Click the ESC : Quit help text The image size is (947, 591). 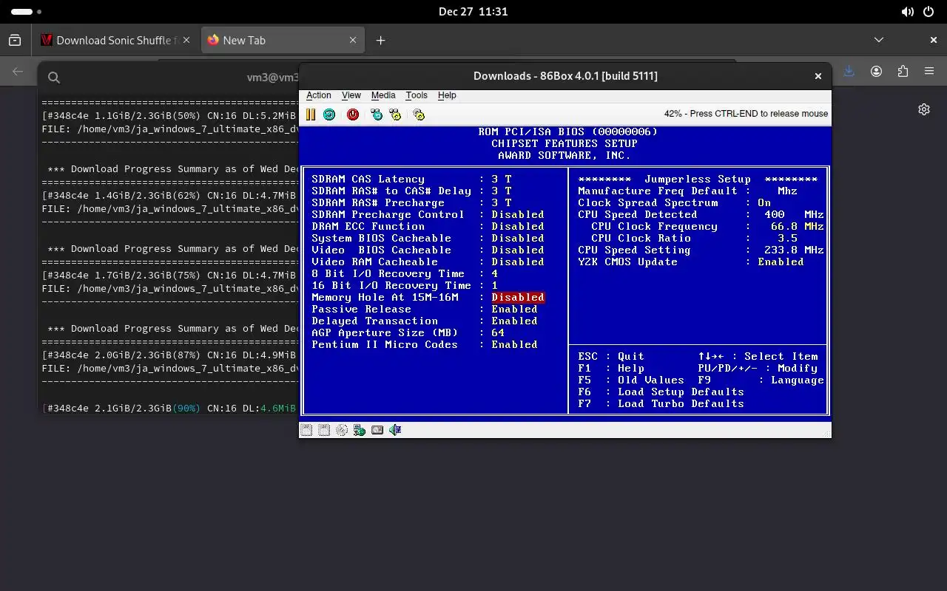[x=611, y=357]
